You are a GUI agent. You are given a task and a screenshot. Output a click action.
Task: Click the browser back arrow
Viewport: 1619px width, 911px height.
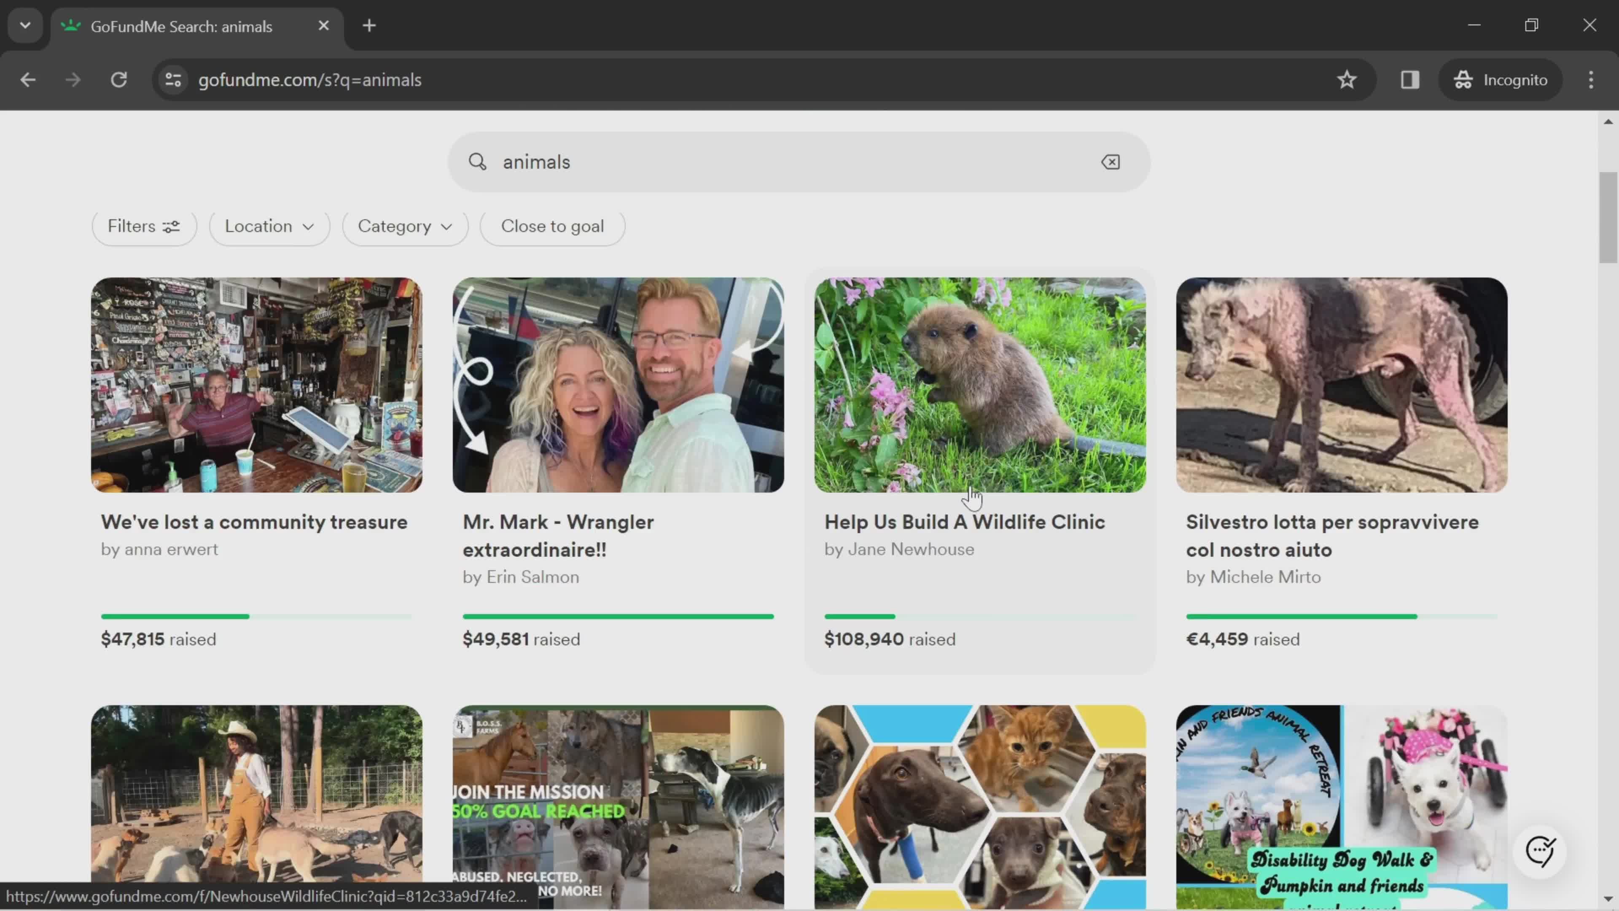pos(28,80)
